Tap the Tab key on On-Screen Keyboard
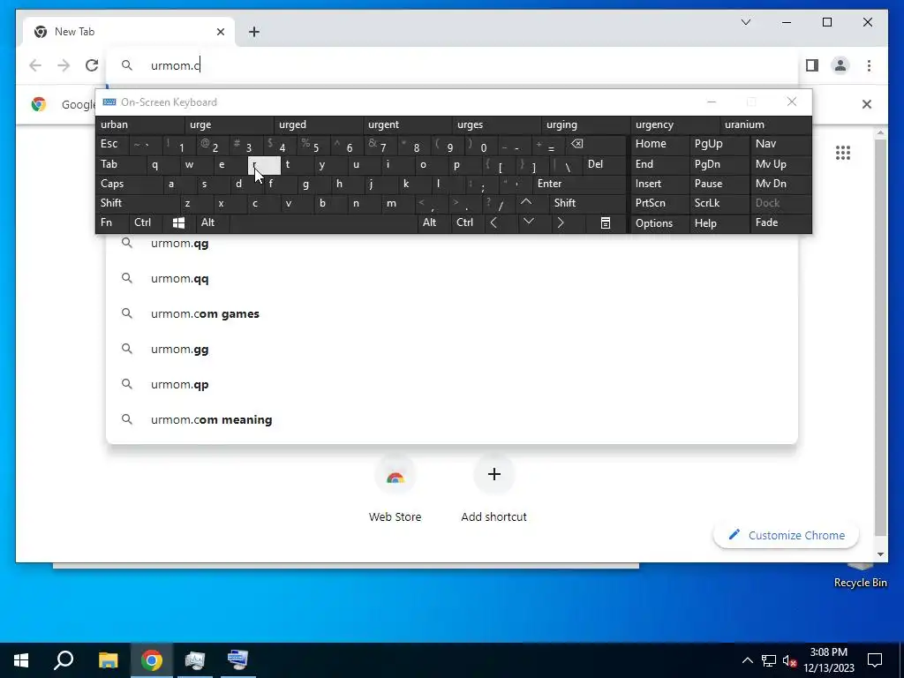This screenshot has width=904, height=678. (x=121, y=164)
